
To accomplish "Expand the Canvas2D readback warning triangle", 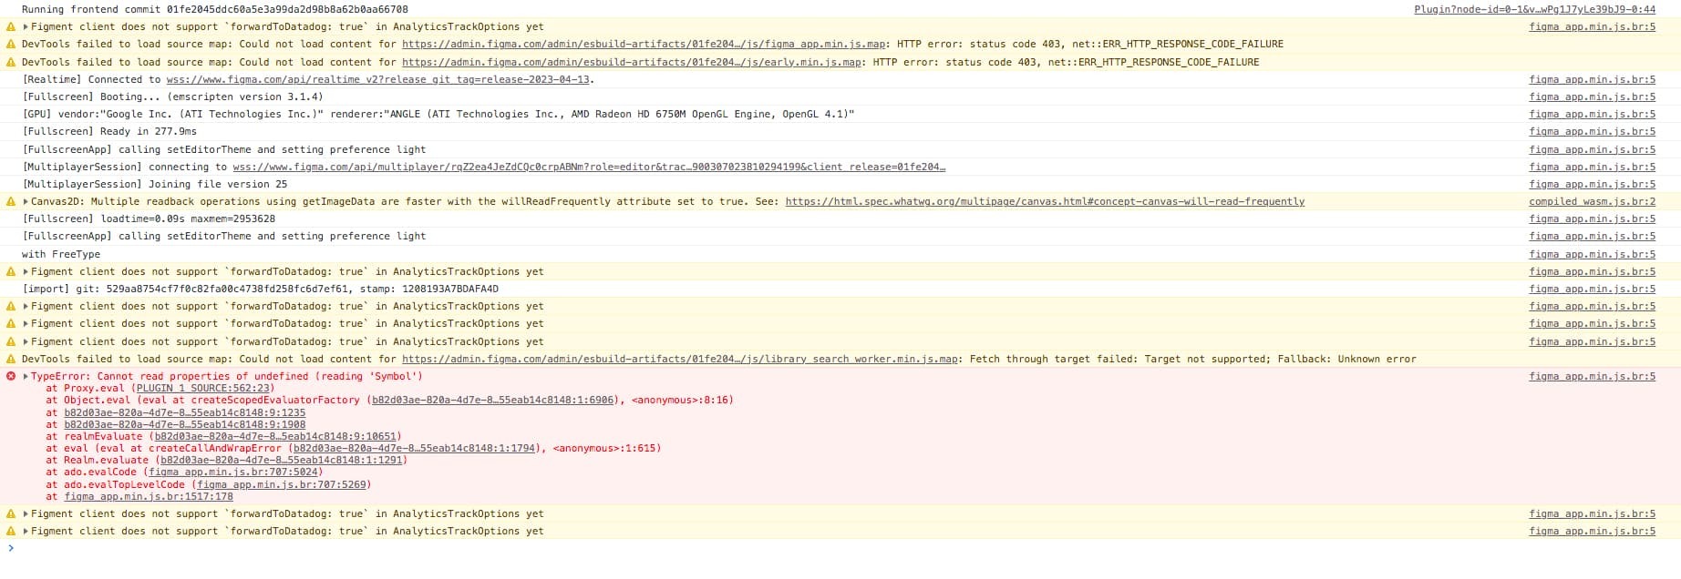I will (x=26, y=201).
